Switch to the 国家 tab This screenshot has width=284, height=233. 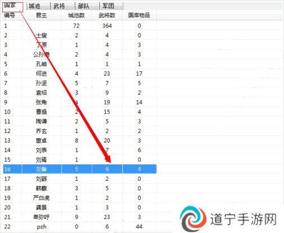(x=13, y=7)
